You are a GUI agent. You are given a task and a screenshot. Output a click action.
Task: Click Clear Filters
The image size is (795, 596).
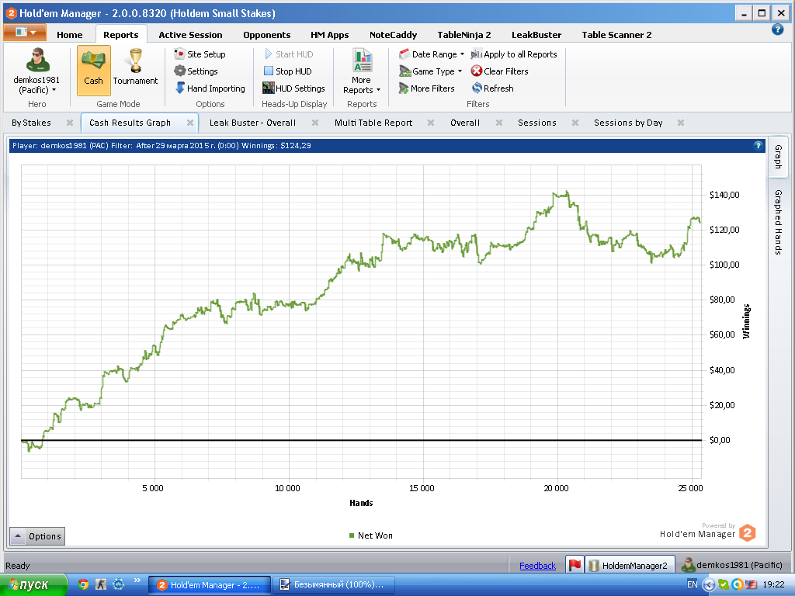tap(500, 71)
